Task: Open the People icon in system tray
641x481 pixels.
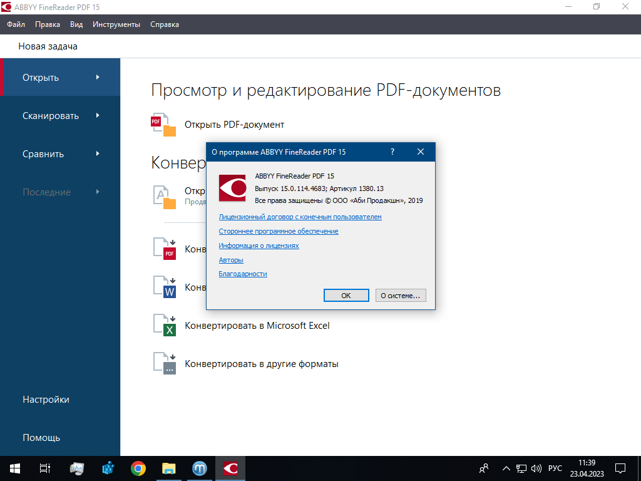Action: pyautogui.click(x=484, y=468)
